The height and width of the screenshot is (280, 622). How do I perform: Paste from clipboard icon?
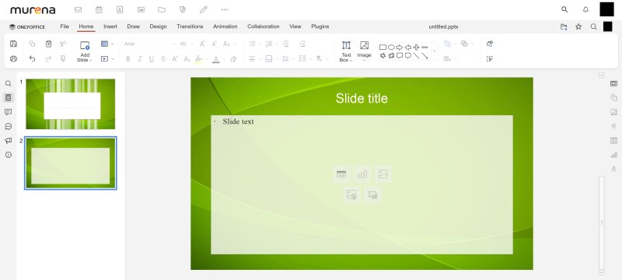[x=48, y=44]
